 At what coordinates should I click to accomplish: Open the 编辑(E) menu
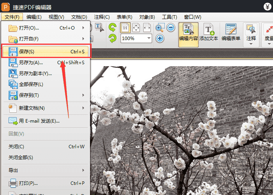pos(34,17)
